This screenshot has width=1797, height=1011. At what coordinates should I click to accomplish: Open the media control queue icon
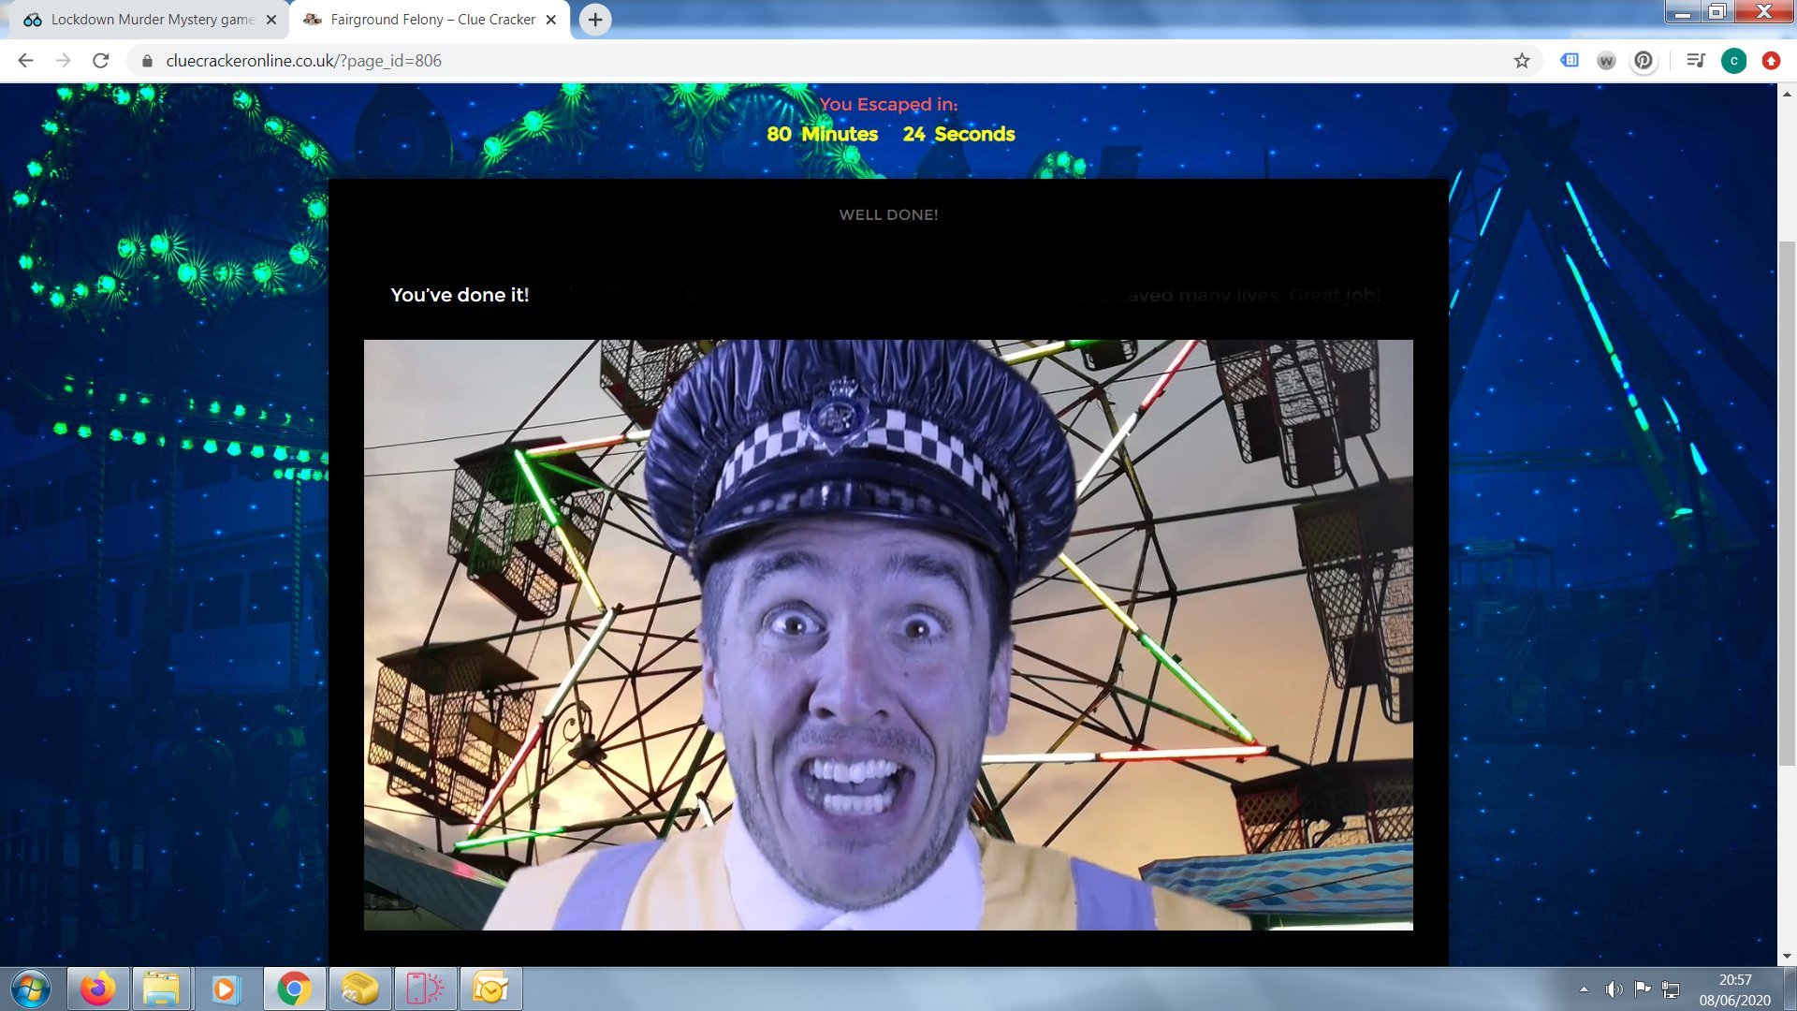tap(1695, 61)
